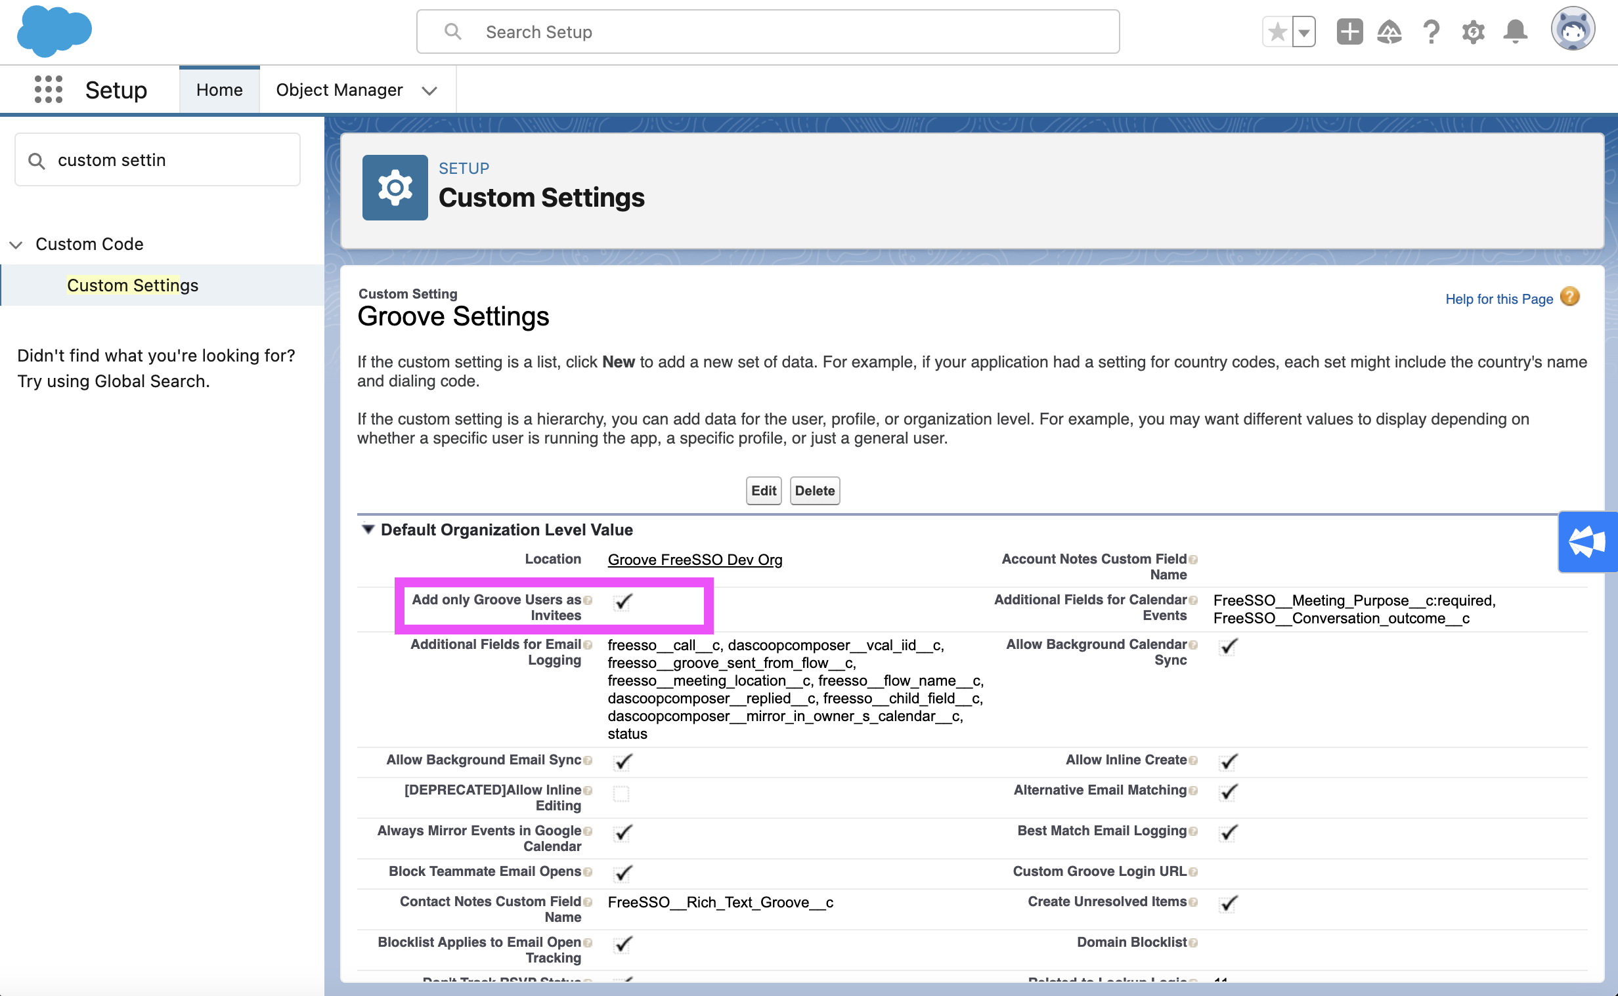
Task: Open the notifications bell
Action: pos(1515,31)
